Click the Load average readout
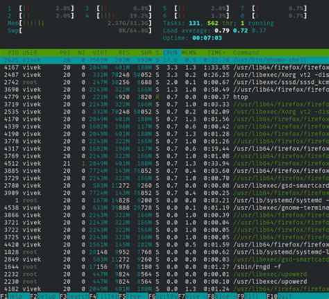 click(x=214, y=31)
